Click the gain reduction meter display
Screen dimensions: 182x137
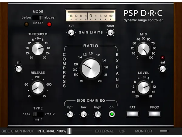(91, 16)
